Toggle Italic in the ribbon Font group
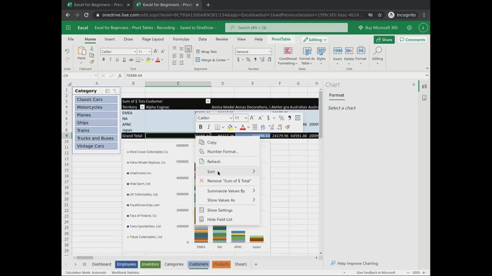The image size is (492, 276). 110,59
